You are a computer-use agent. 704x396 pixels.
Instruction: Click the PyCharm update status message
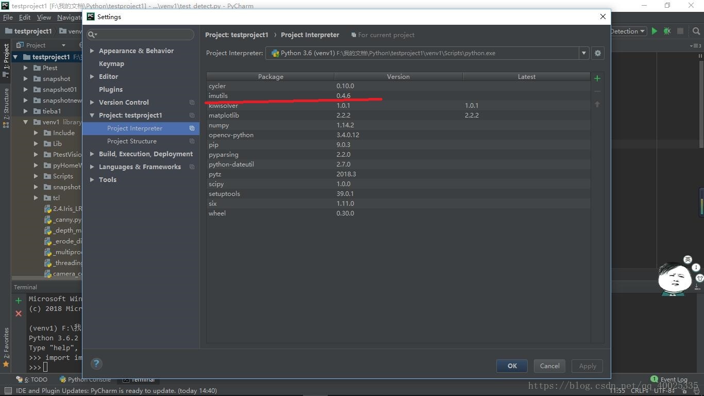click(116, 391)
